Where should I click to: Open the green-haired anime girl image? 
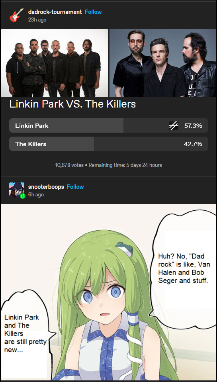tap(109, 292)
